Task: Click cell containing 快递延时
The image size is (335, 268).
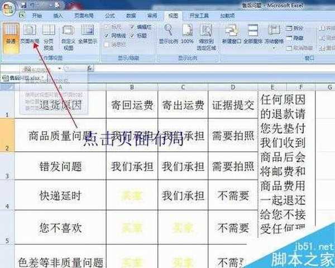Action: click(x=60, y=195)
